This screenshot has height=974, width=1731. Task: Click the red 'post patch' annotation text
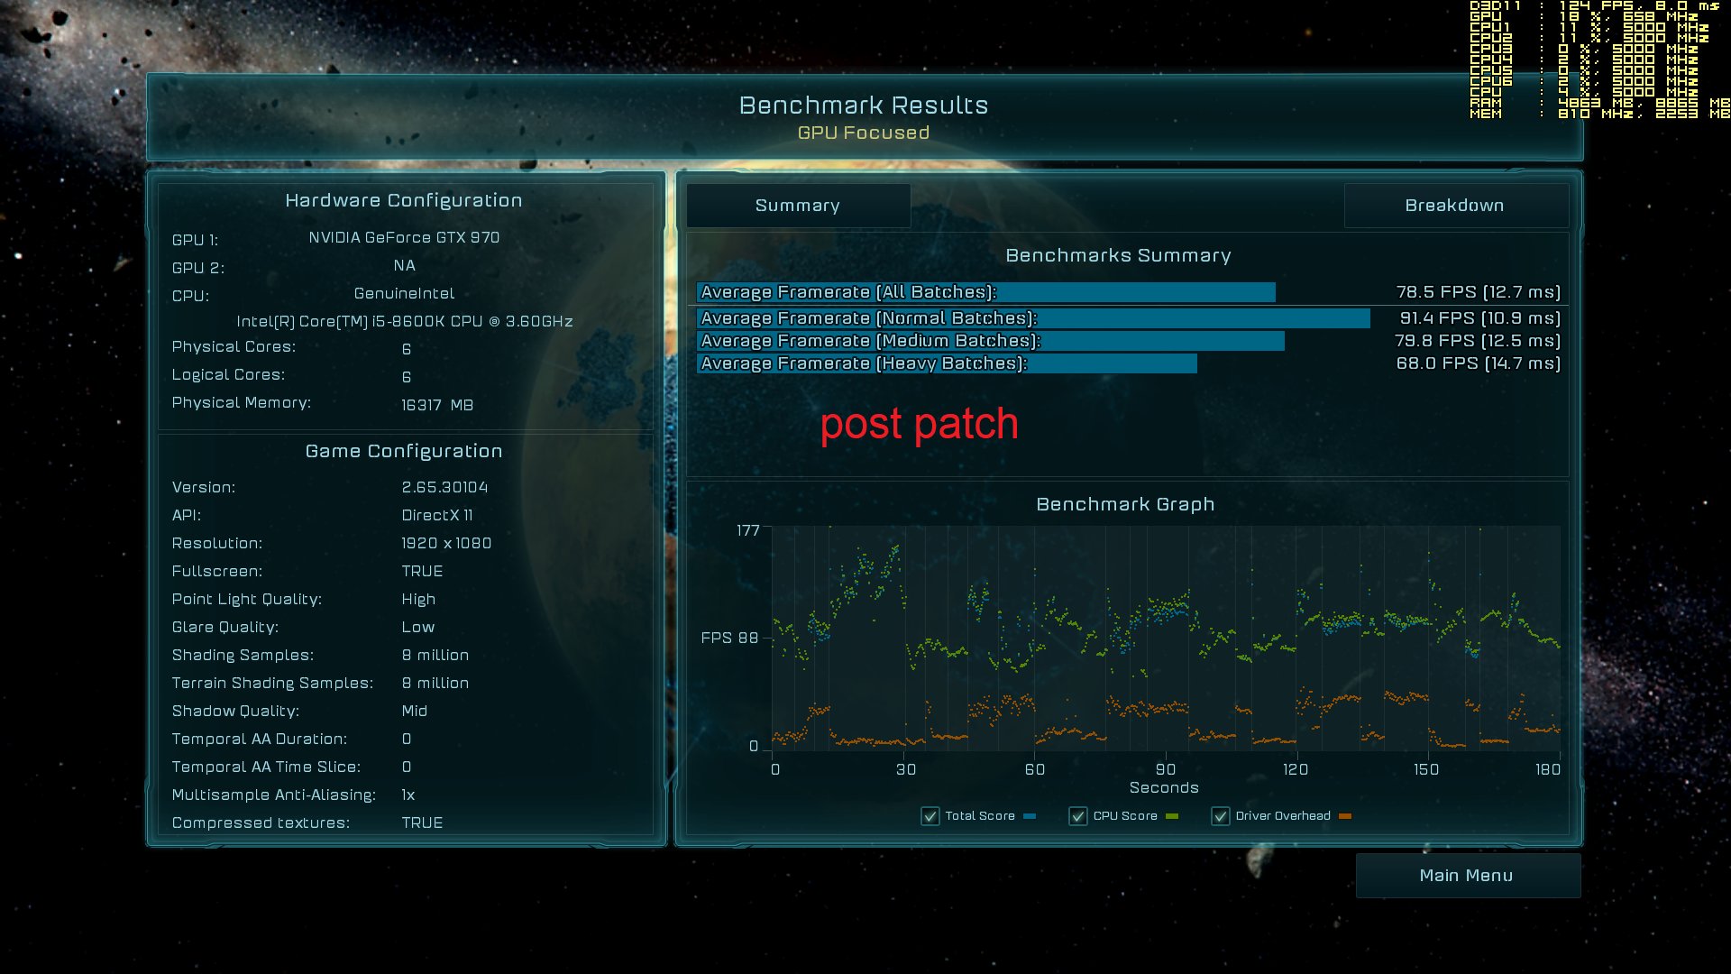click(919, 424)
